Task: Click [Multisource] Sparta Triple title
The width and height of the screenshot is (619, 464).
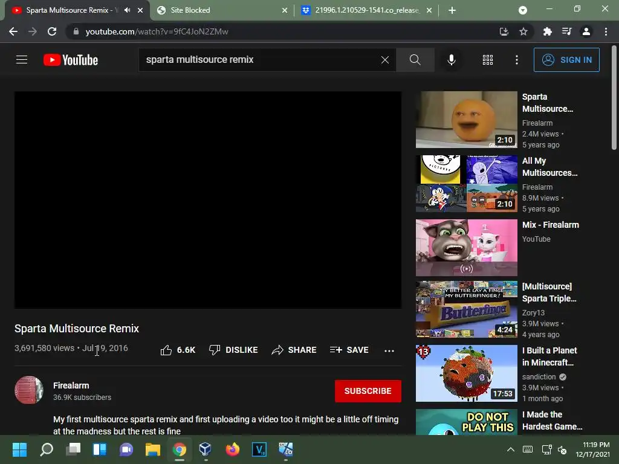Action: (549, 292)
